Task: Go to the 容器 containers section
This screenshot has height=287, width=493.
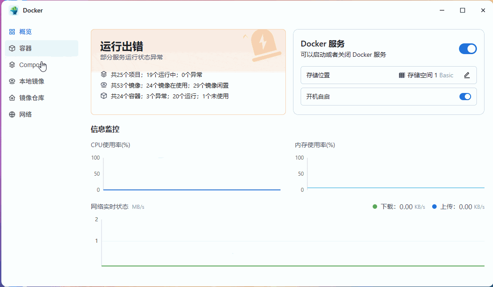Action: pos(42,48)
